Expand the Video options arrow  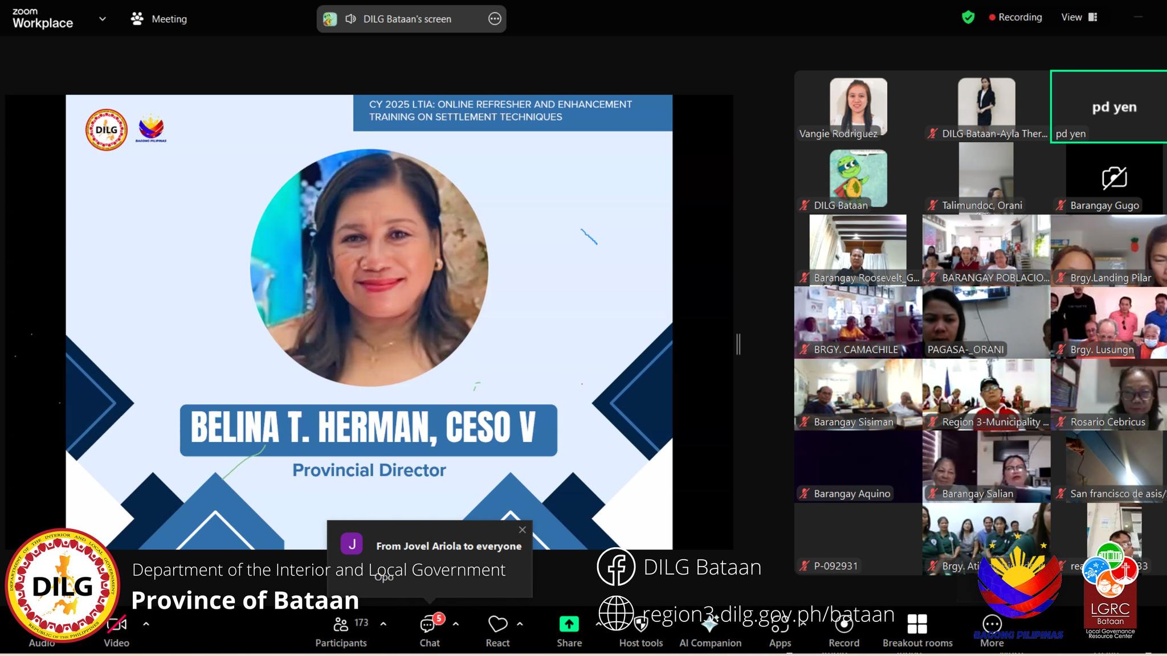pyautogui.click(x=146, y=624)
